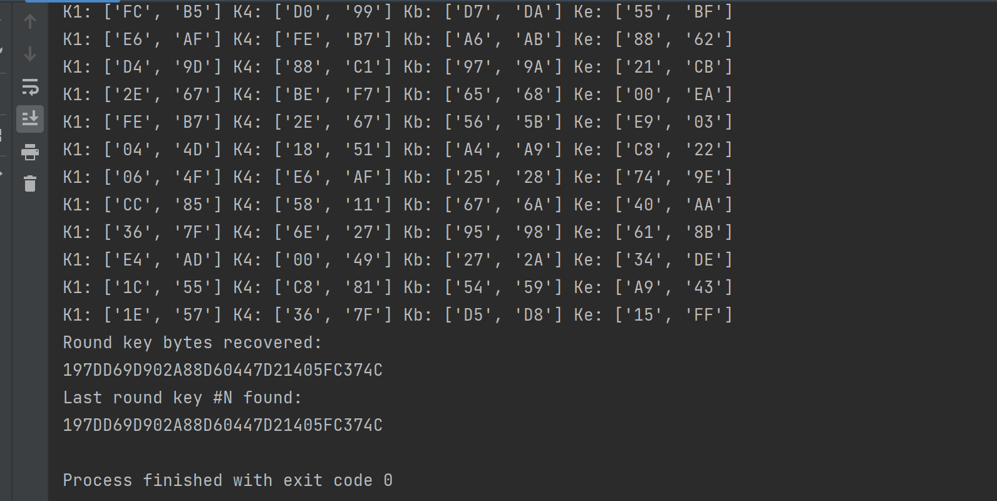Click the Ke list ['00', 'EA'] in output
Screen dimensions: 997x501
coord(674,95)
